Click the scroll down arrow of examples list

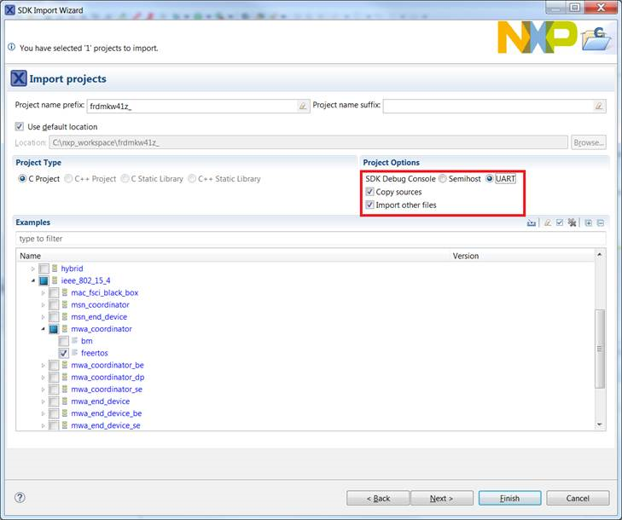[600, 425]
